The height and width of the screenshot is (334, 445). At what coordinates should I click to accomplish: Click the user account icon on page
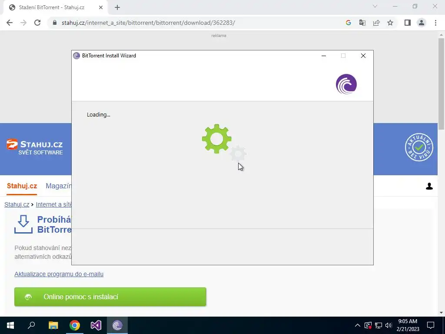429,186
